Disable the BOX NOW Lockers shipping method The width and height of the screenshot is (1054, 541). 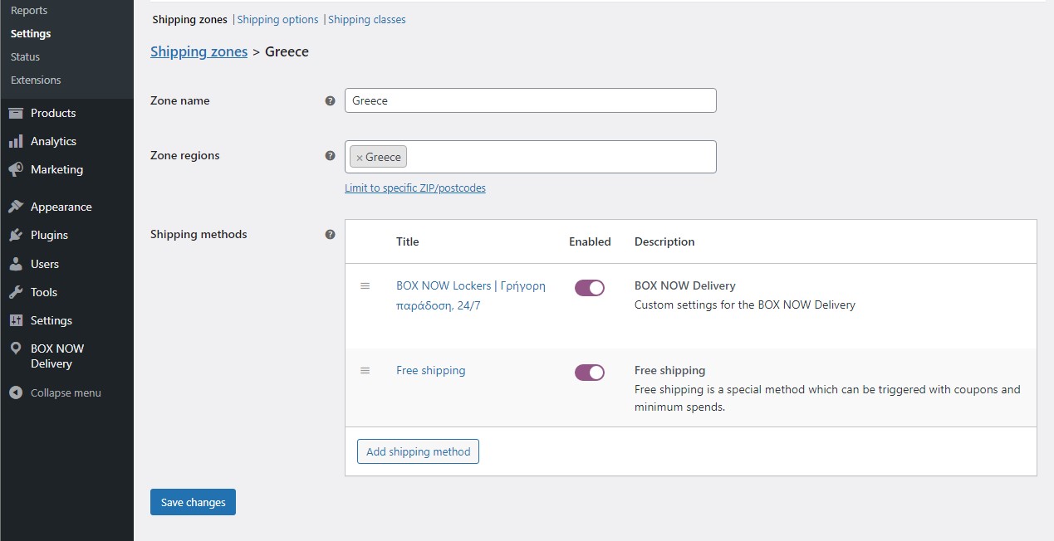[589, 288]
